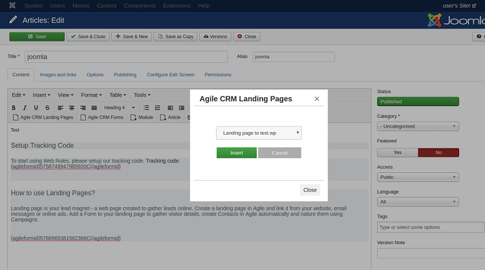
Task: Insert a numbered list
Action: coord(157,107)
